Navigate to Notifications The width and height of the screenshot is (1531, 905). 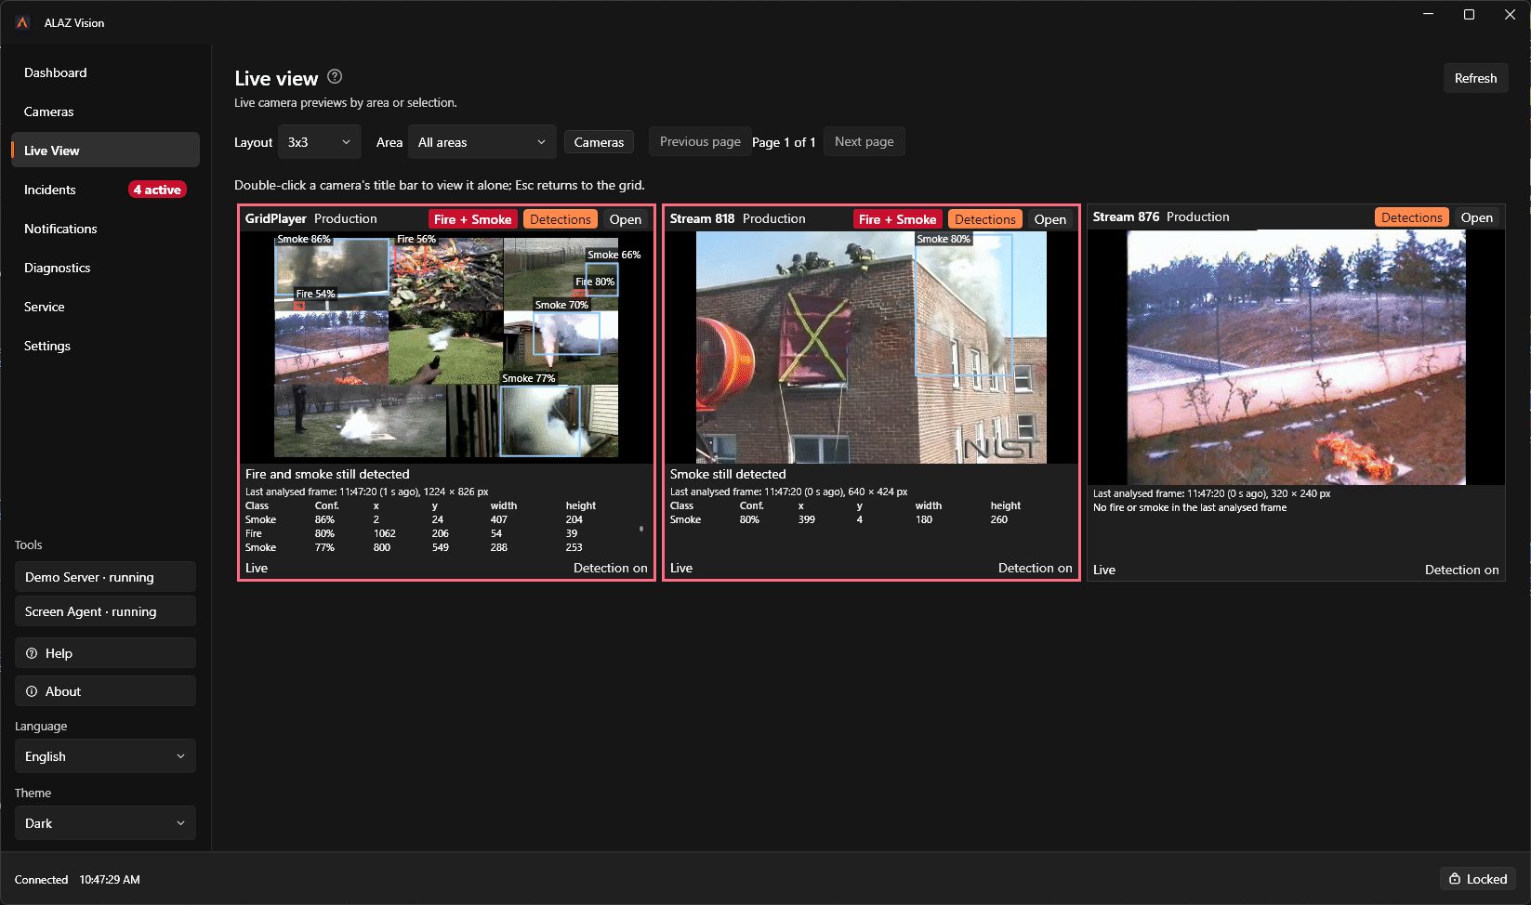coord(105,229)
